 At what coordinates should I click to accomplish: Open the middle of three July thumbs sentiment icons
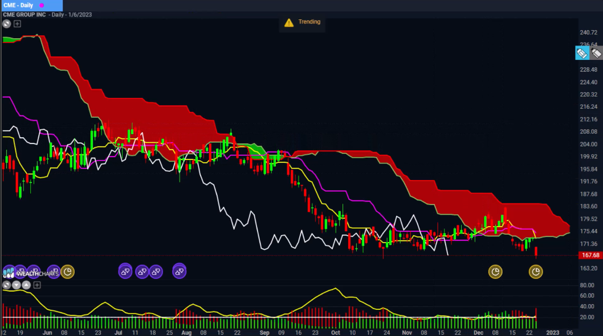tap(142, 272)
